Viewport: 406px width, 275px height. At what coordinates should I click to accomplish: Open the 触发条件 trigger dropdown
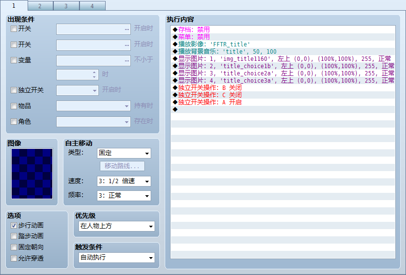(x=116, y=258)
